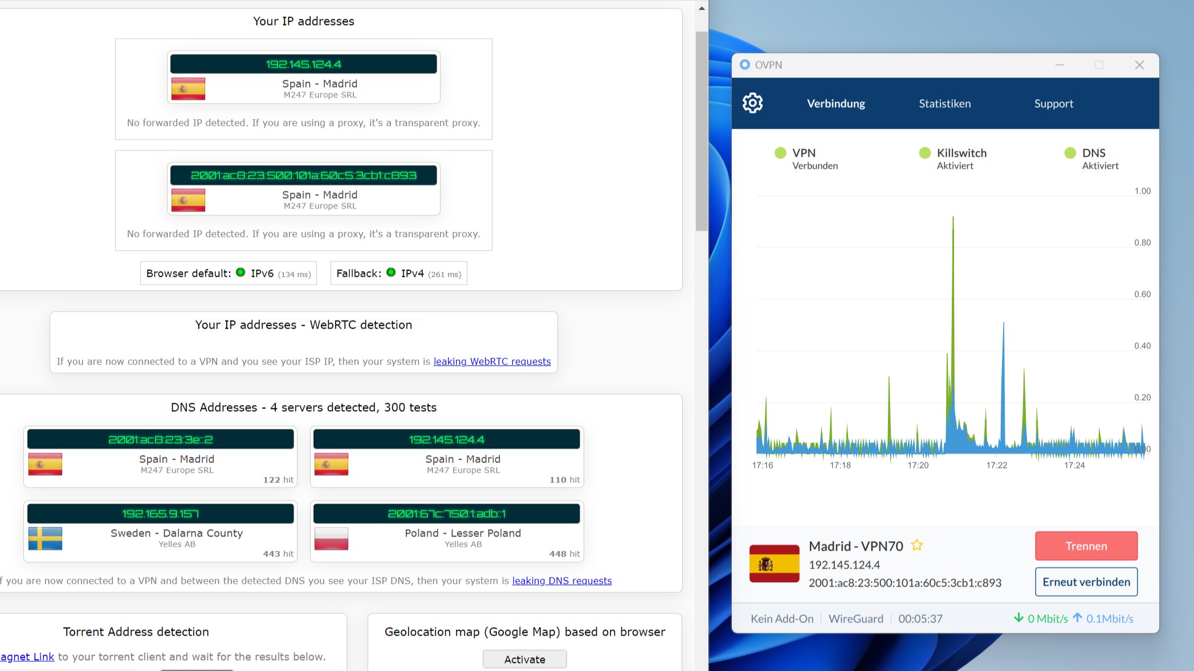Open the Statistiken tab
Screen dimensions: 1194x671
point(944,104)
